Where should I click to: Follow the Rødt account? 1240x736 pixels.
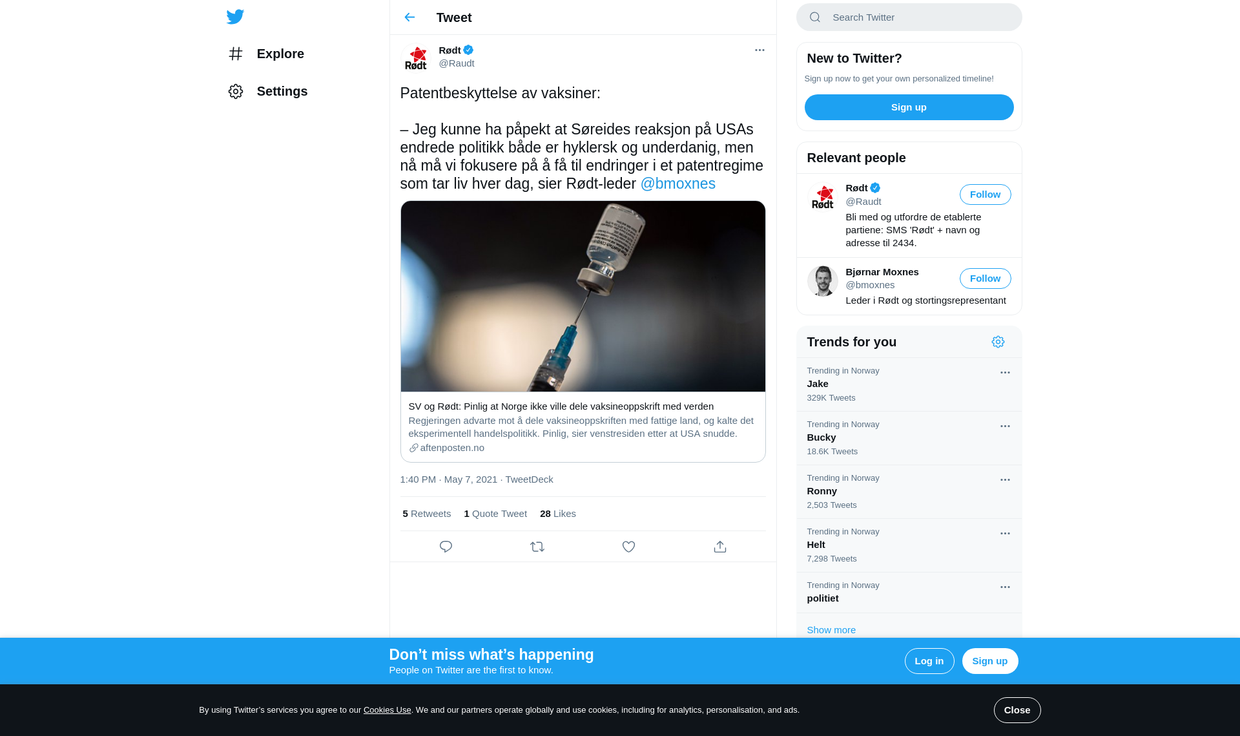(985, 195)
